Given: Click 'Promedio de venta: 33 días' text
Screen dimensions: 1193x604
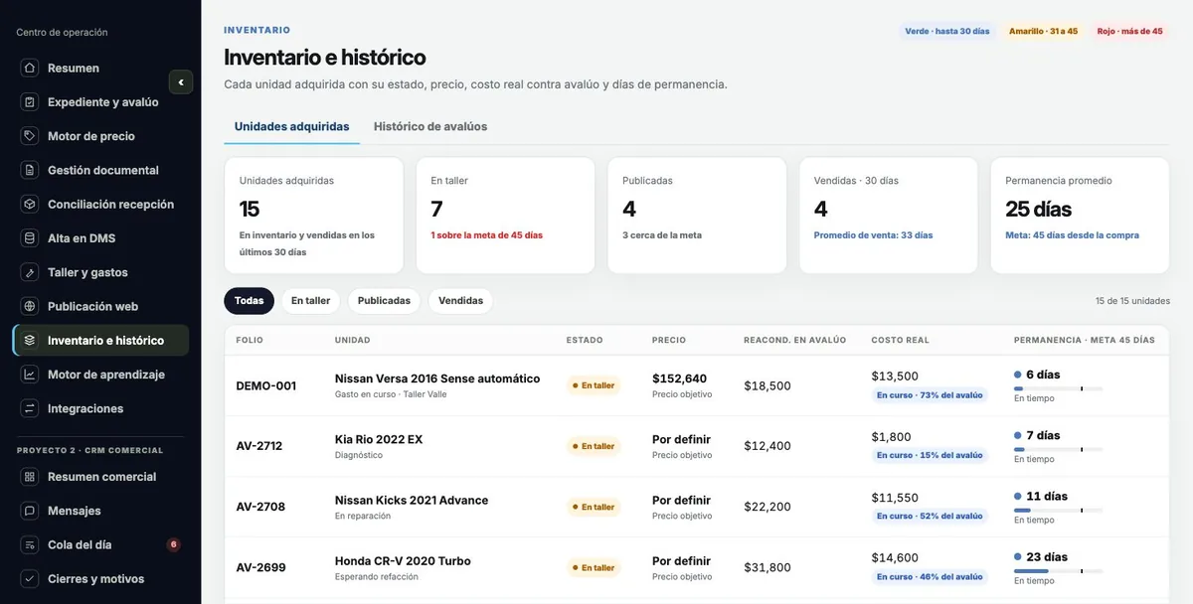Looking at the screenshot, I should pos(874,235).
